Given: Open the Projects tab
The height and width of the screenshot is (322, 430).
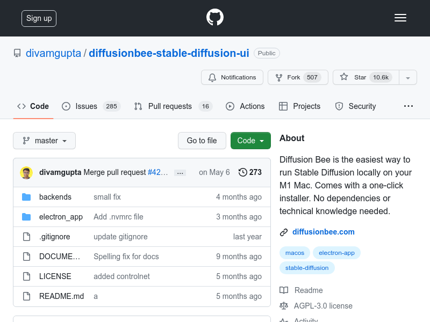Looking at the screenshot, I should [299, 106].
